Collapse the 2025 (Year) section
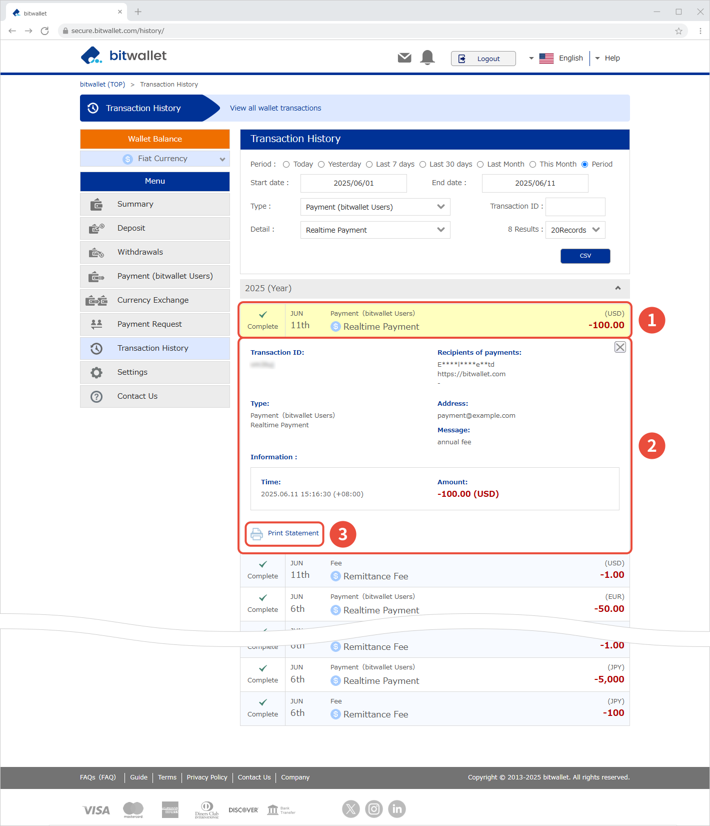Viewport: 710px width, 826px height. click(x=618, y=288)
